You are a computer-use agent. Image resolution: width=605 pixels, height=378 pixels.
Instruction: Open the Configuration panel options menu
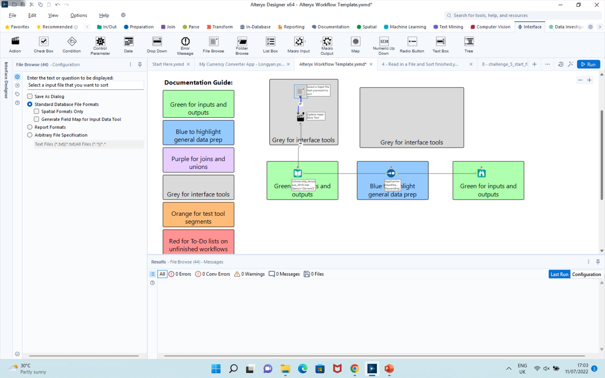pos(130,64)
